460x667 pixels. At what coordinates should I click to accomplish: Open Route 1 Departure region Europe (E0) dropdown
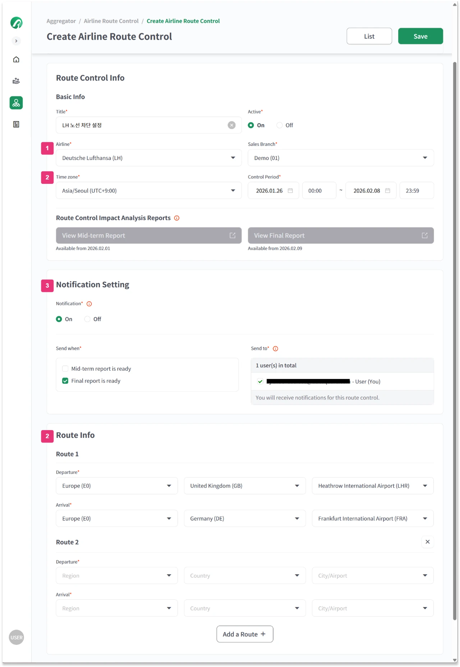coord(117,486)
